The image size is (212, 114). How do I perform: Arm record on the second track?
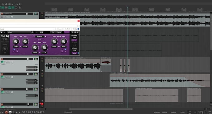click(x=2, y=59)
